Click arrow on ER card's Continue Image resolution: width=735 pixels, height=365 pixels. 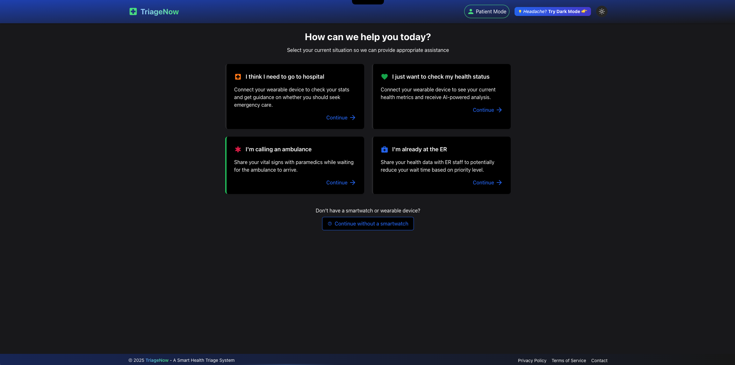pyautogui.click(x=499, y=182)
